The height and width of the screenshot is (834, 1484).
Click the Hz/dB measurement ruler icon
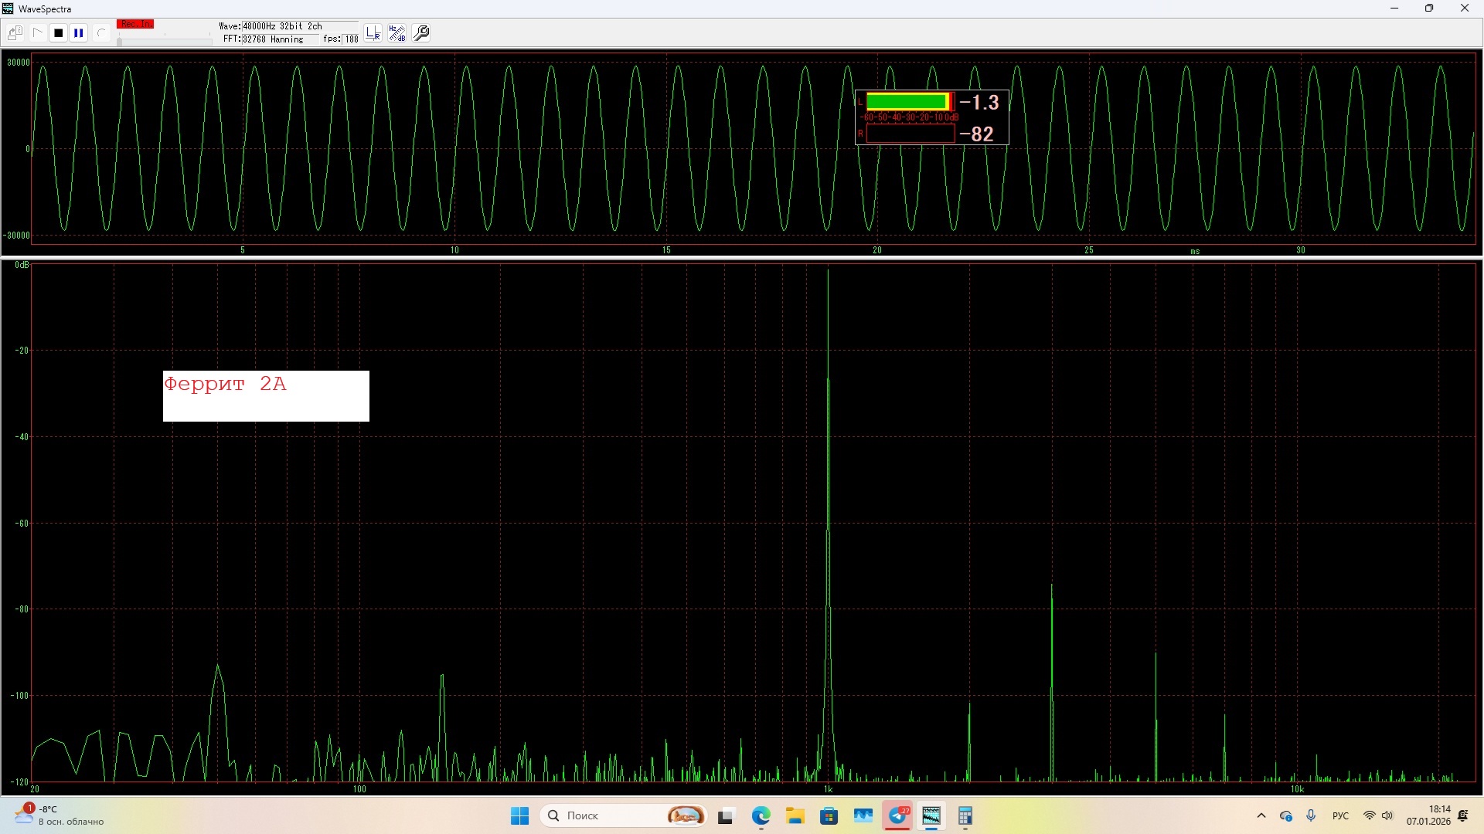(x=397, y=33)
